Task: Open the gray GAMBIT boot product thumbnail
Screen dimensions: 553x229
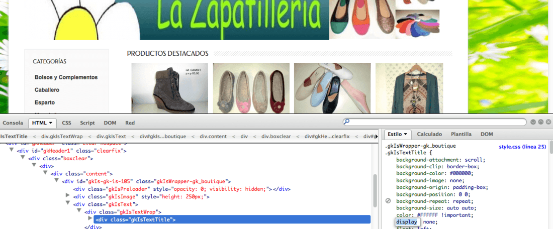Action: (169, 88)
